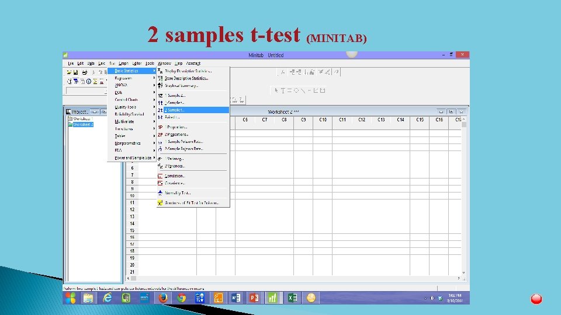Open the Tools menu
The width and height of the screenshot is (561, 315).
150,64
